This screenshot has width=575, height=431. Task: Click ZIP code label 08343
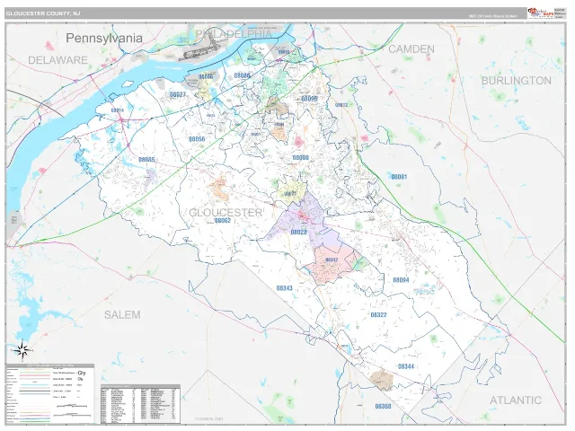[285, 288]
